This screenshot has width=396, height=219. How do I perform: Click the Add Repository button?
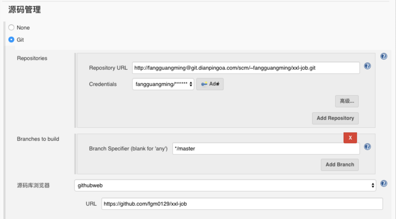coord(335,118)
